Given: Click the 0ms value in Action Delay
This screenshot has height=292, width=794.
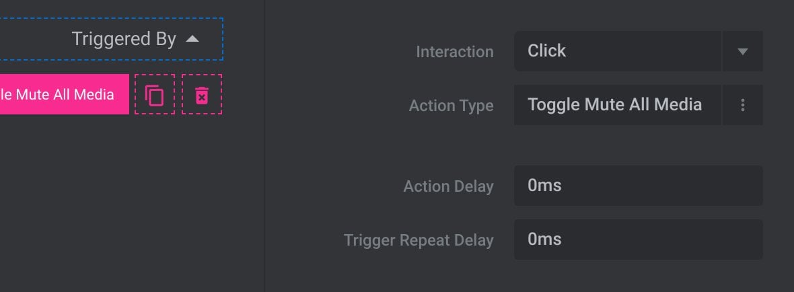Looking at the screenshot, I should pos(544,186).
